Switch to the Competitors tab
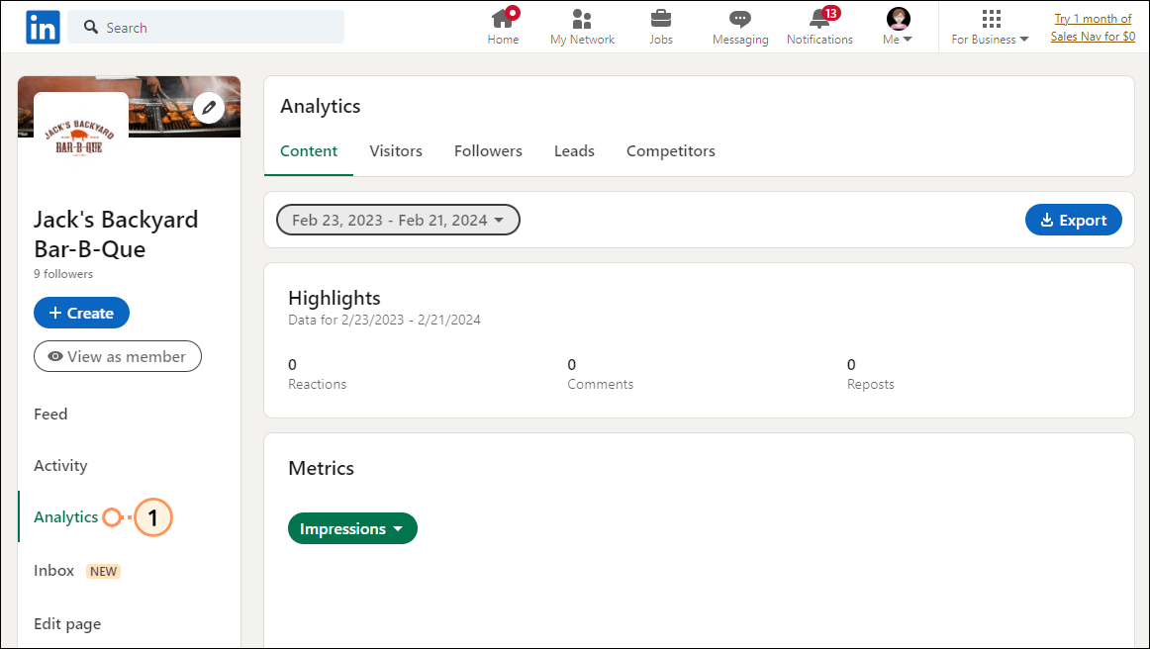Viewport: 1150px width, 649px height. [671, 151]
